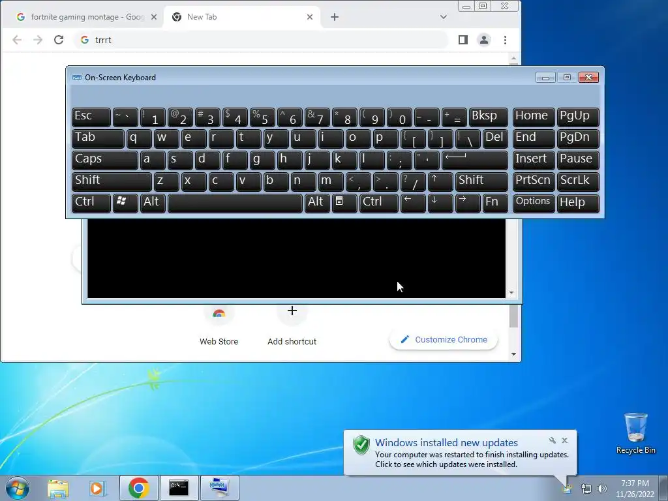Click the Home key
The height and width of the screenshot is (501, 668).
click(x=534, y=117)
